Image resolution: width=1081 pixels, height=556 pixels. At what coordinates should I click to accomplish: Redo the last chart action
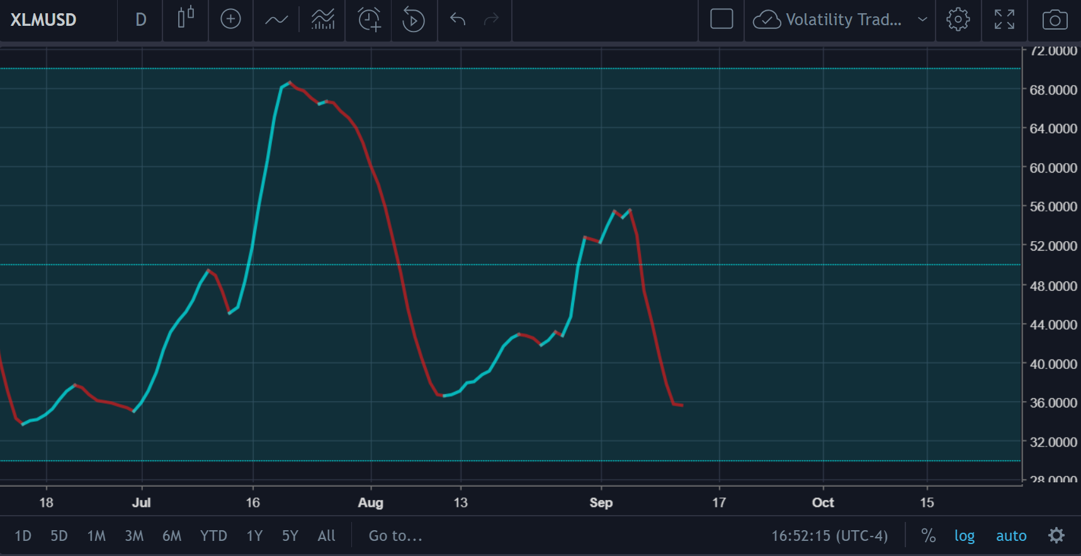click(491, 20)
